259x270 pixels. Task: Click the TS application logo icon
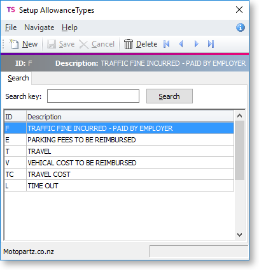11,10
